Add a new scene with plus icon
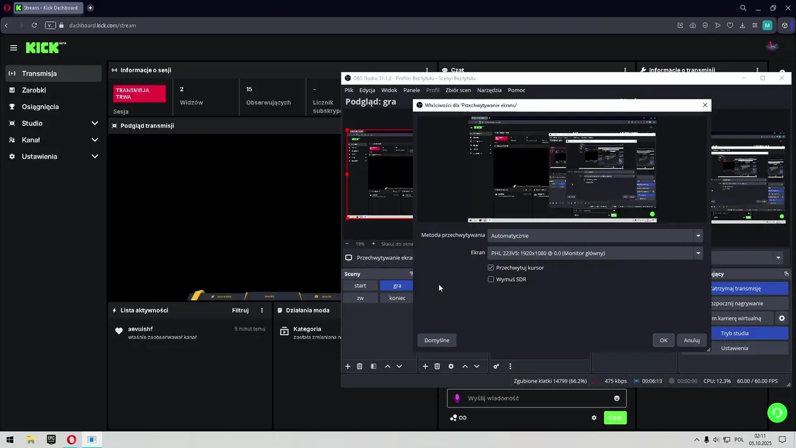796x448 pixels. point(348,366)
